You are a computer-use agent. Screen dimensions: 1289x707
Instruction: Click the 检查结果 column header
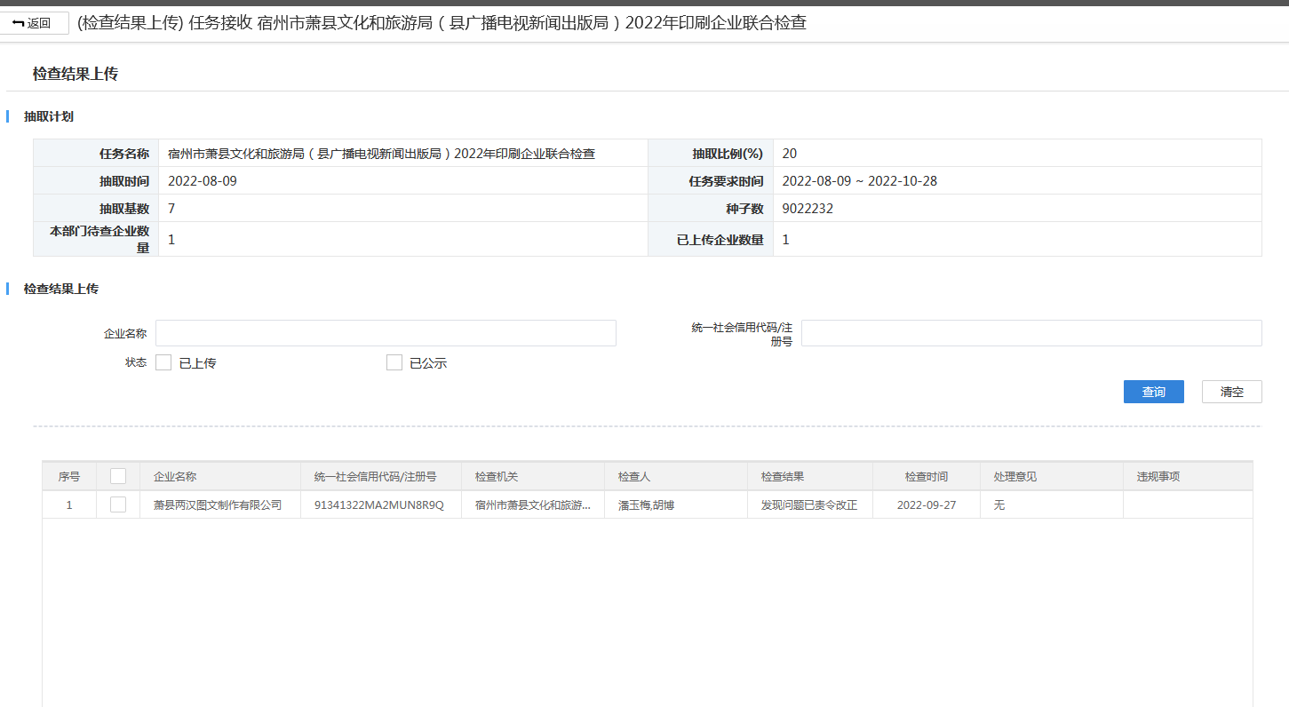click(x=783, y=477)
